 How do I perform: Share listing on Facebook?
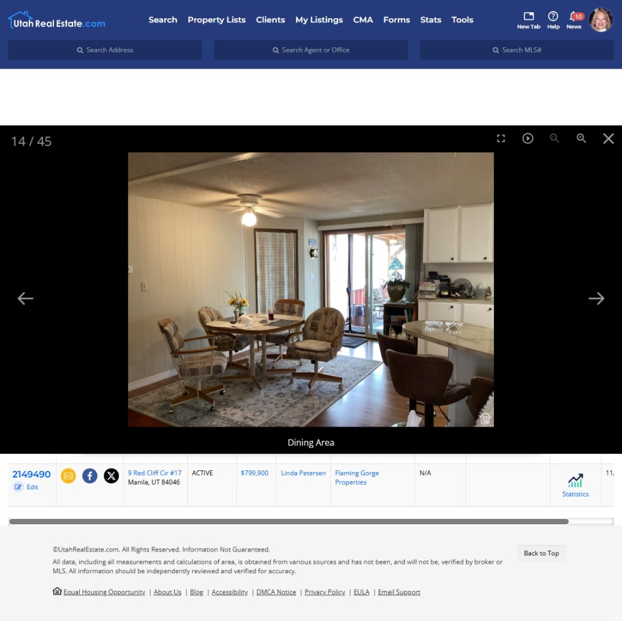90,476
